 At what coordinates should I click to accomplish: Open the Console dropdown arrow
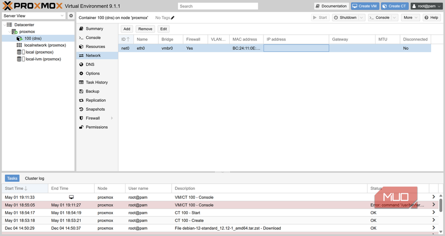pyautogui.click(x=394, y=18)
